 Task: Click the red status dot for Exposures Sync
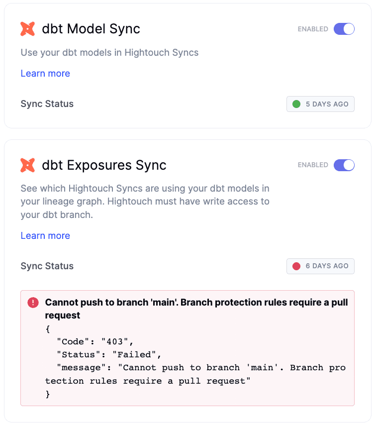click(x=296, y=266)
